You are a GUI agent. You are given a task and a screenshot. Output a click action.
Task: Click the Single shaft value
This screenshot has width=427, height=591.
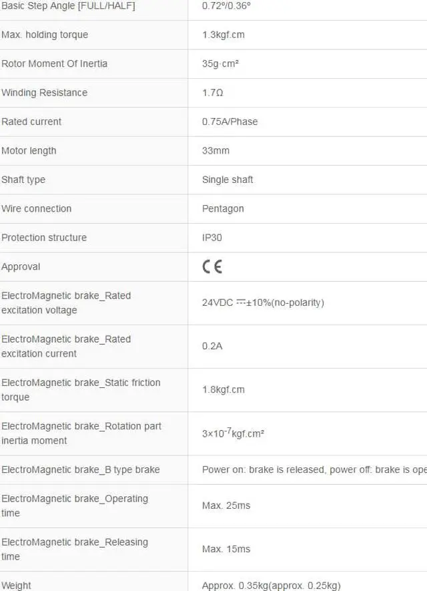pyautogui.click(x=228, y=180)
